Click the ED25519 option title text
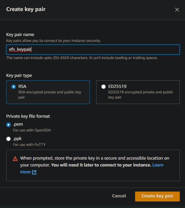Viewport: 185px width, 208px height. click(117, 86)
